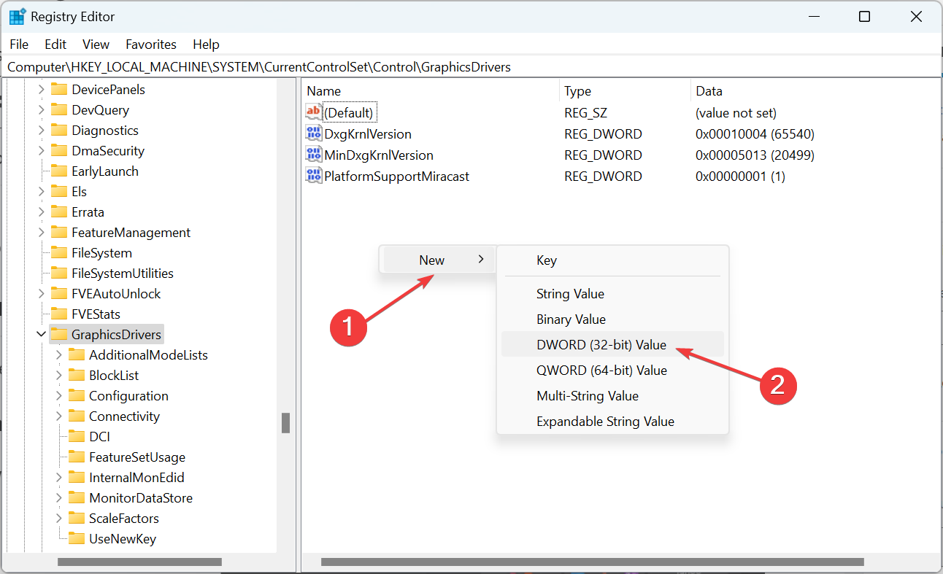Open the Edit menu
The width and height of the screenshot is (943, 574).
pyautogui.click(x=55, y=44)
